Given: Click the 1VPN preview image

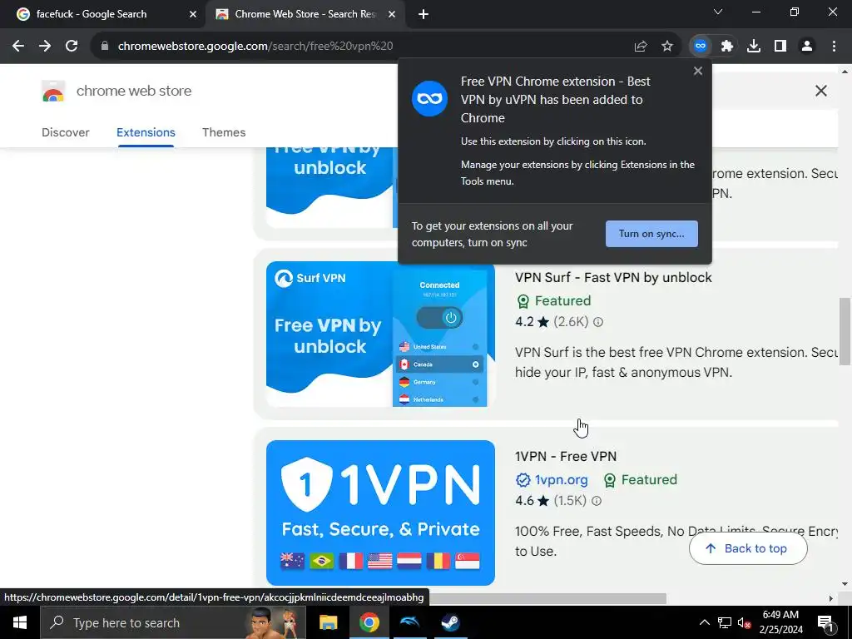Looking at the screenshot, I should coord(380,513).
